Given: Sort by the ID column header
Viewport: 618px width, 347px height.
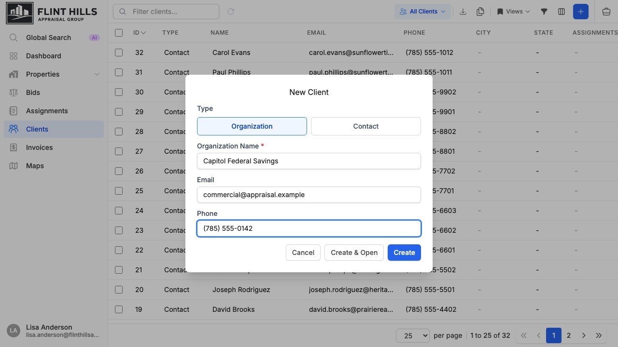Looking at the screenshot, I should click(140, 33).
